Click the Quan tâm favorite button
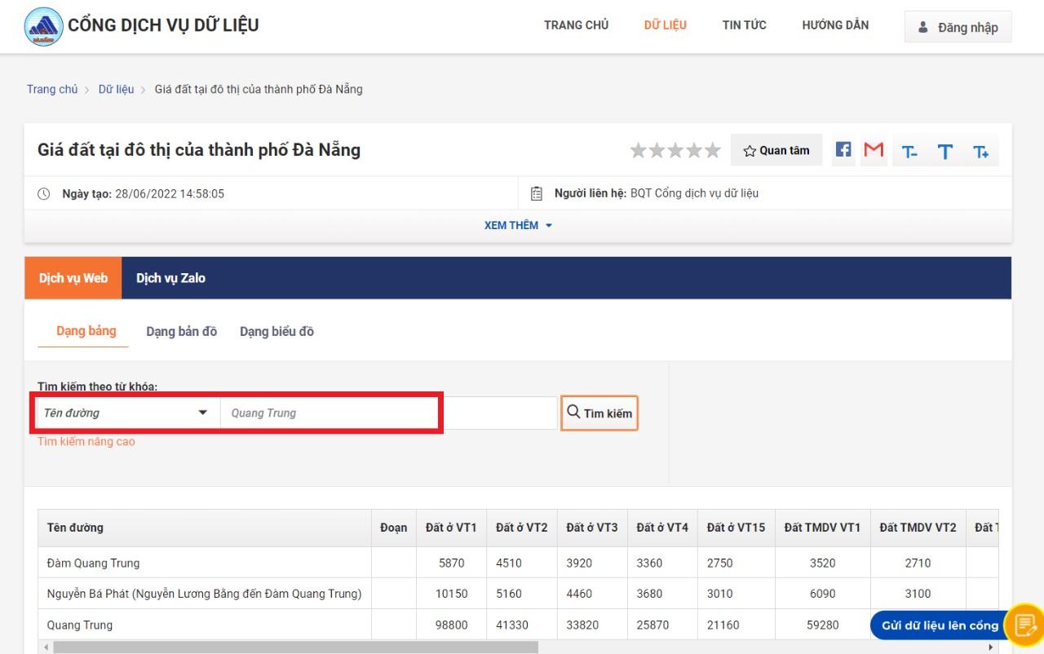1044x654 pixels. click(x=776, y=151)
